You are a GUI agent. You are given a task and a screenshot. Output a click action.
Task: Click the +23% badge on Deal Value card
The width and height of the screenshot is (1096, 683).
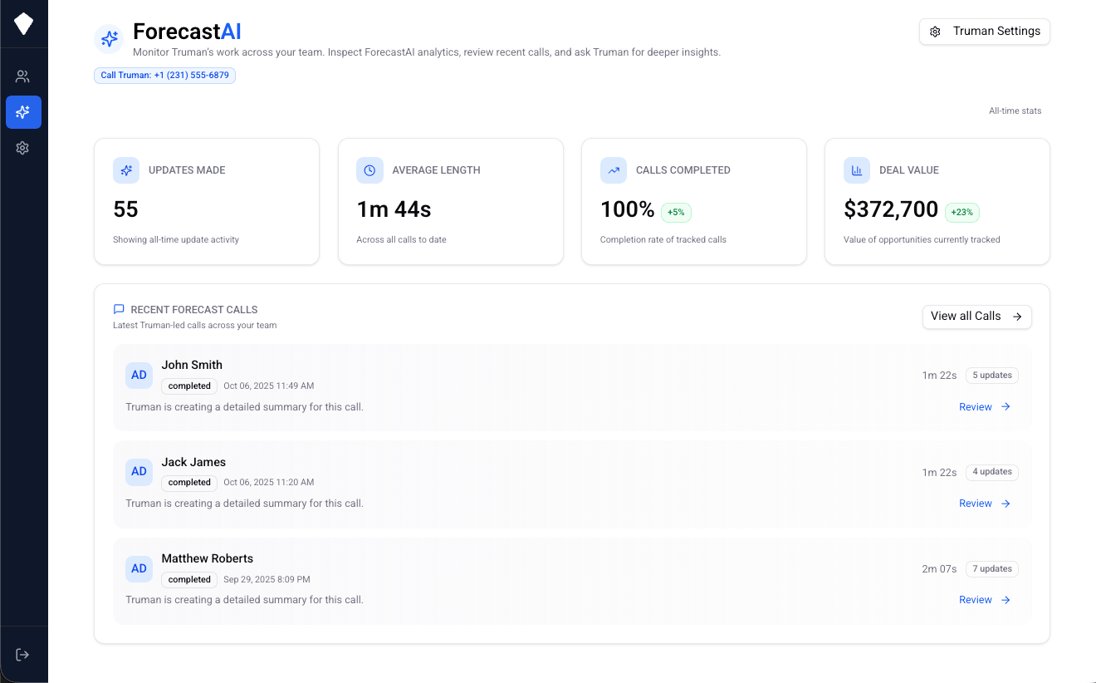click(x=961, y=212)
